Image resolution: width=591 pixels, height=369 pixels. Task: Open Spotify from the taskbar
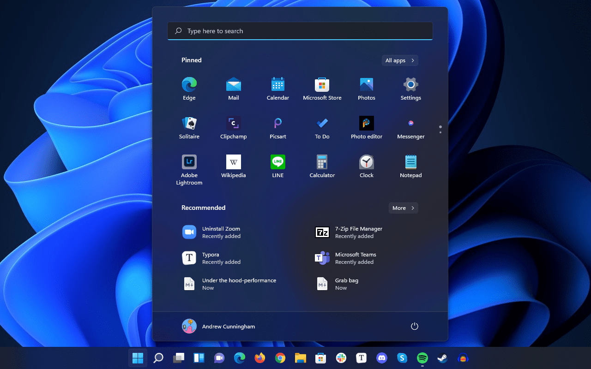422,358
